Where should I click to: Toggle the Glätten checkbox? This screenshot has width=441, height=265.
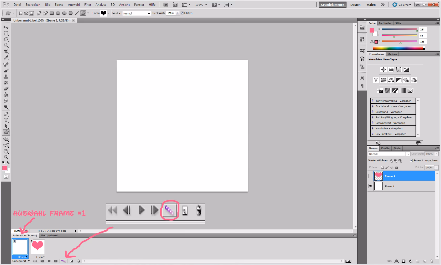pyautogui.click(x=182, y=13)
